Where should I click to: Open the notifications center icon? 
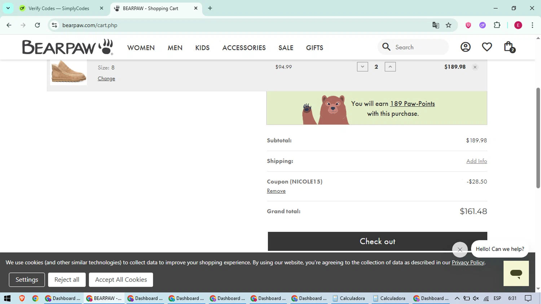pos(528,298)
